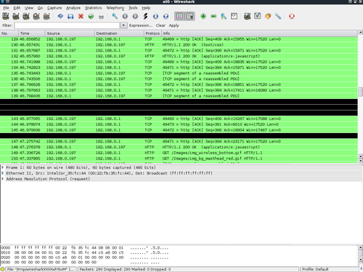The height and width of the screenshot is (272, 363).
Task: Go back in packet history
Action: click(125, 16)
